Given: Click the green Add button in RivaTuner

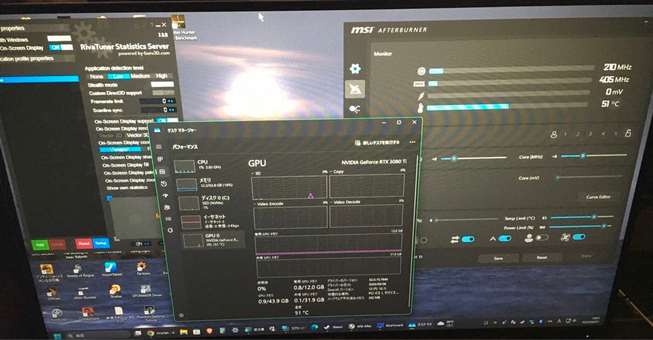Looking at the screenshot, I should 40,245.
